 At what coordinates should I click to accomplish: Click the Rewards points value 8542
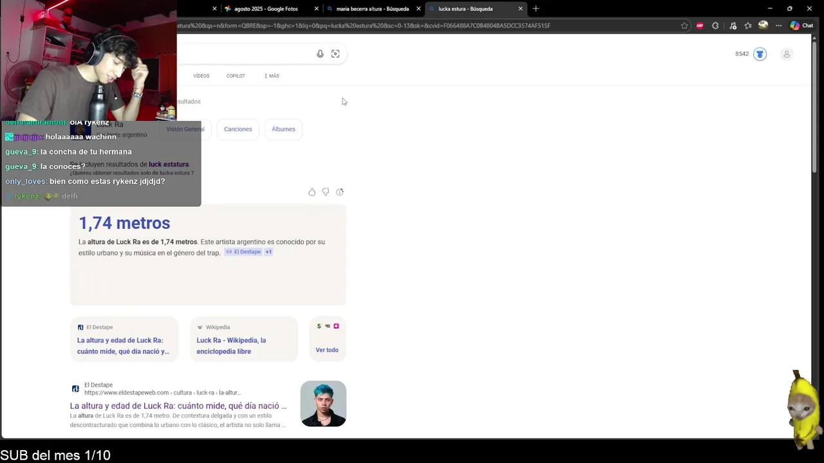[742, 54]
